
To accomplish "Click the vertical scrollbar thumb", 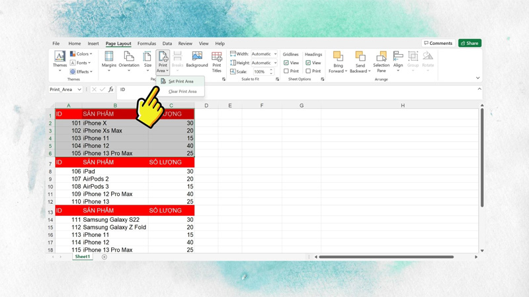I will pyautogui.click(x=482, y=157).
